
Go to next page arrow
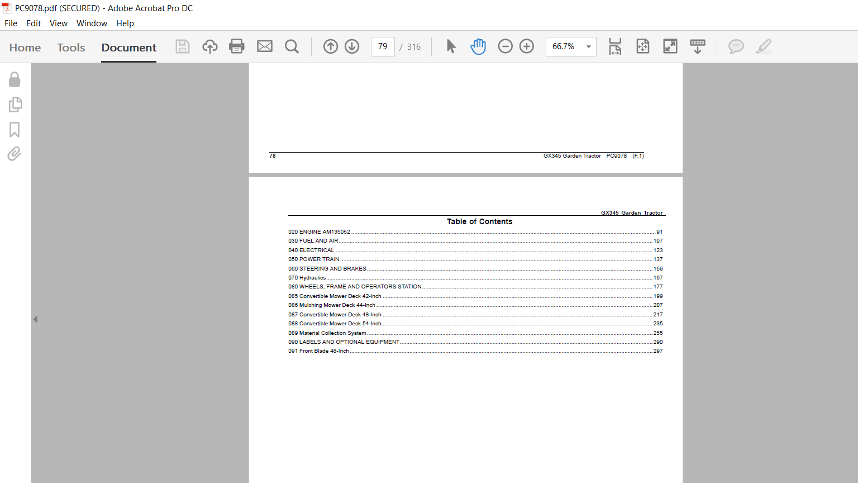click(x=352, y=46)
